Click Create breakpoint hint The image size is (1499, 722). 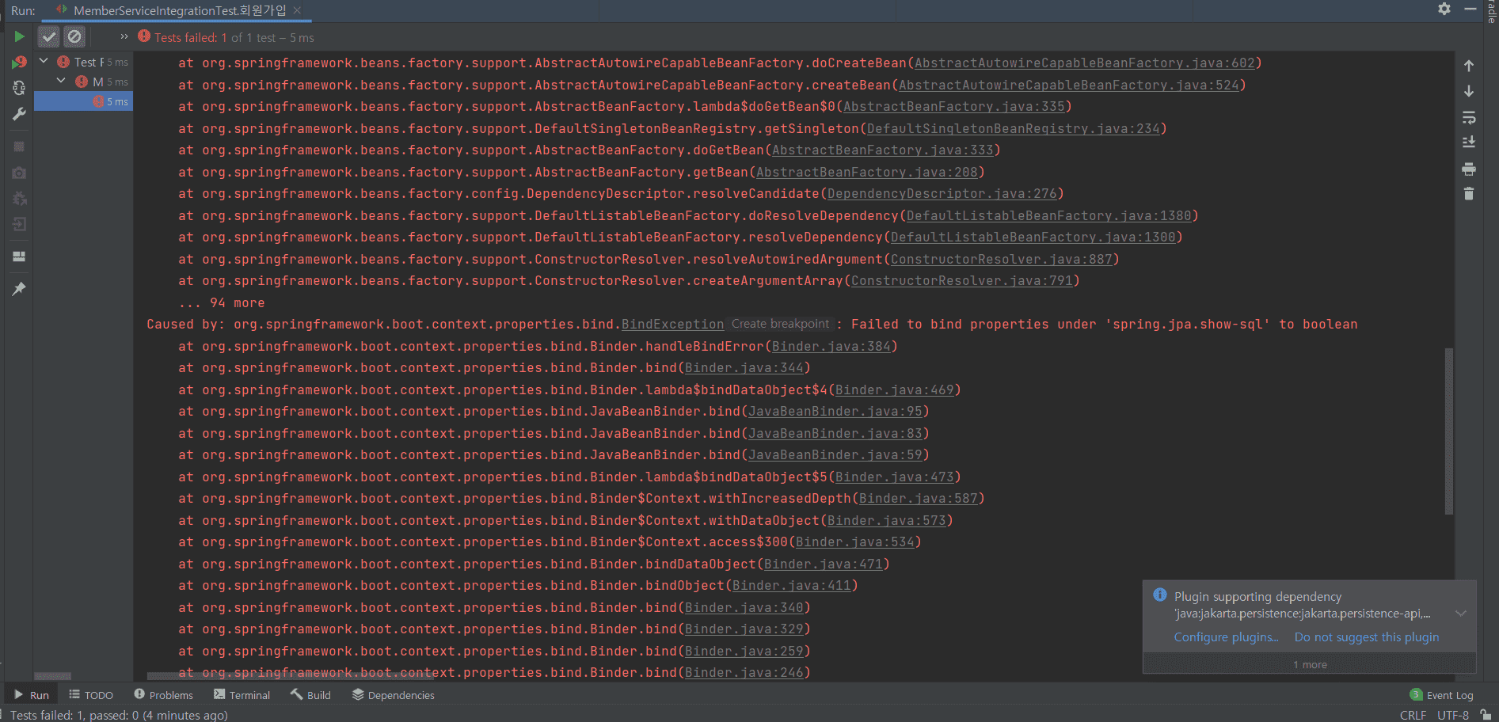click(780, 324)
